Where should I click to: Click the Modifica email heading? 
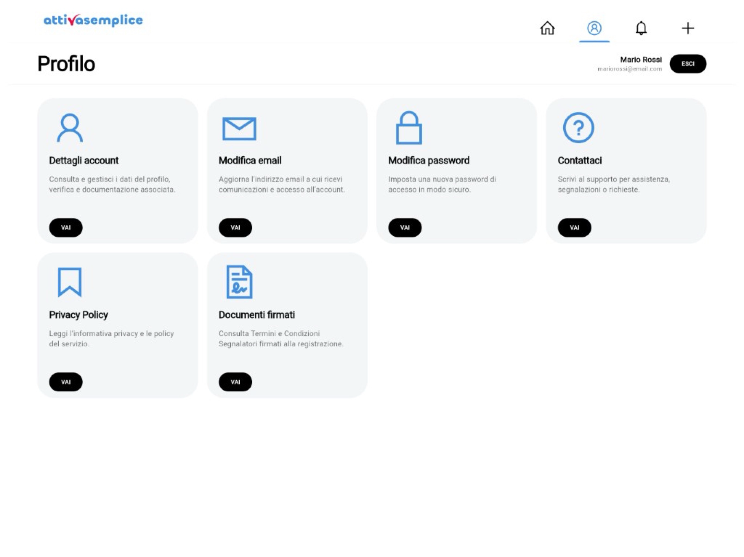point(250,160)
